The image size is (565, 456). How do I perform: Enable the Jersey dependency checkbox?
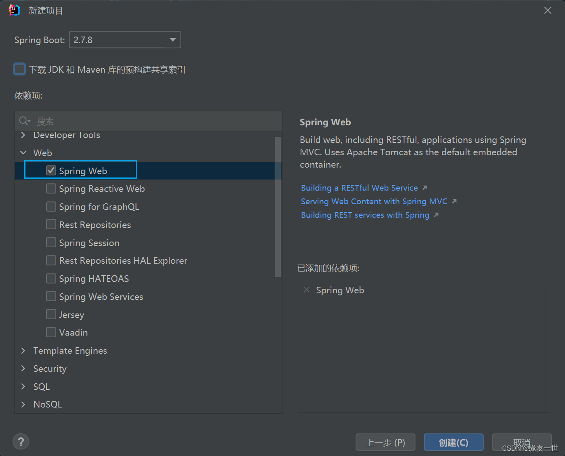point(51,314)
